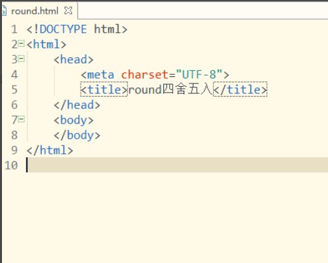Click the "UTF-8" attribute value

199,74
